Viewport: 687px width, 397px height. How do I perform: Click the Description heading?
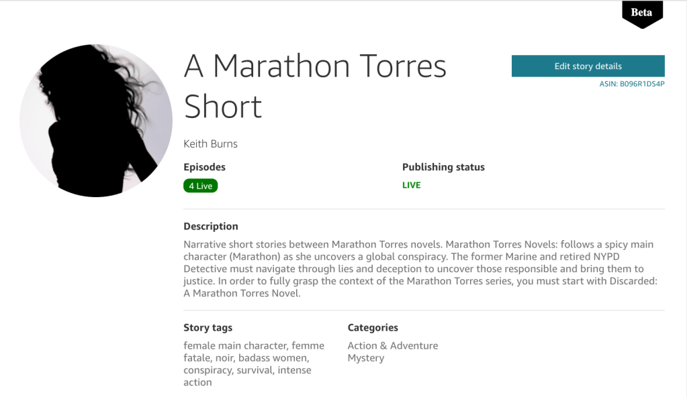(210, 226)
